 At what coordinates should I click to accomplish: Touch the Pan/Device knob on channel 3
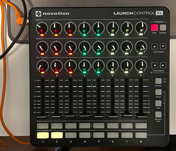click(x=70, y=66)
